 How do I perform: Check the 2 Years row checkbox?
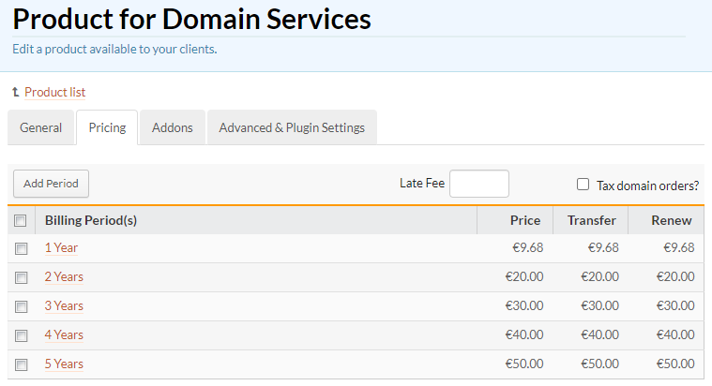[x=21, y=277]
